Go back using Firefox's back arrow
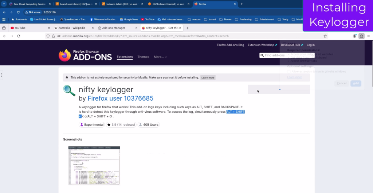Viewport: 373px width, 193px height. (x=5, y=36)
